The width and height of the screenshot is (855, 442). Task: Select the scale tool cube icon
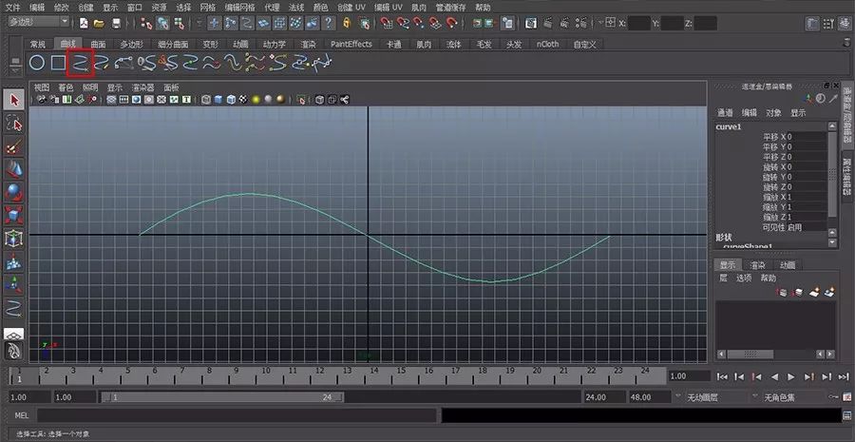[x=13, y=215]
